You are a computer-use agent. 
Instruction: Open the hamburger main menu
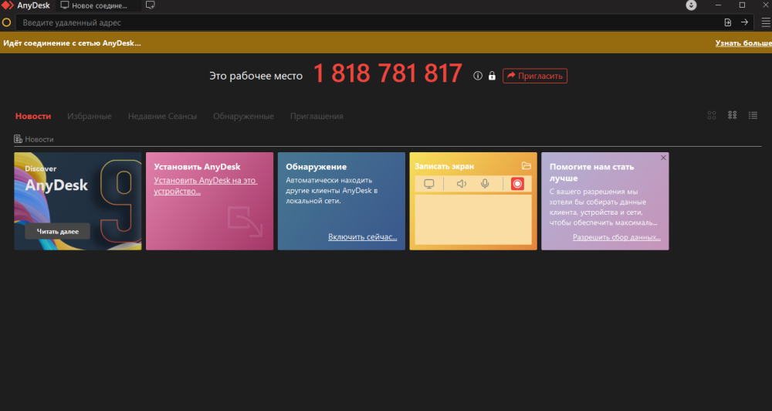pyautogui.click(x=766, y=22)
